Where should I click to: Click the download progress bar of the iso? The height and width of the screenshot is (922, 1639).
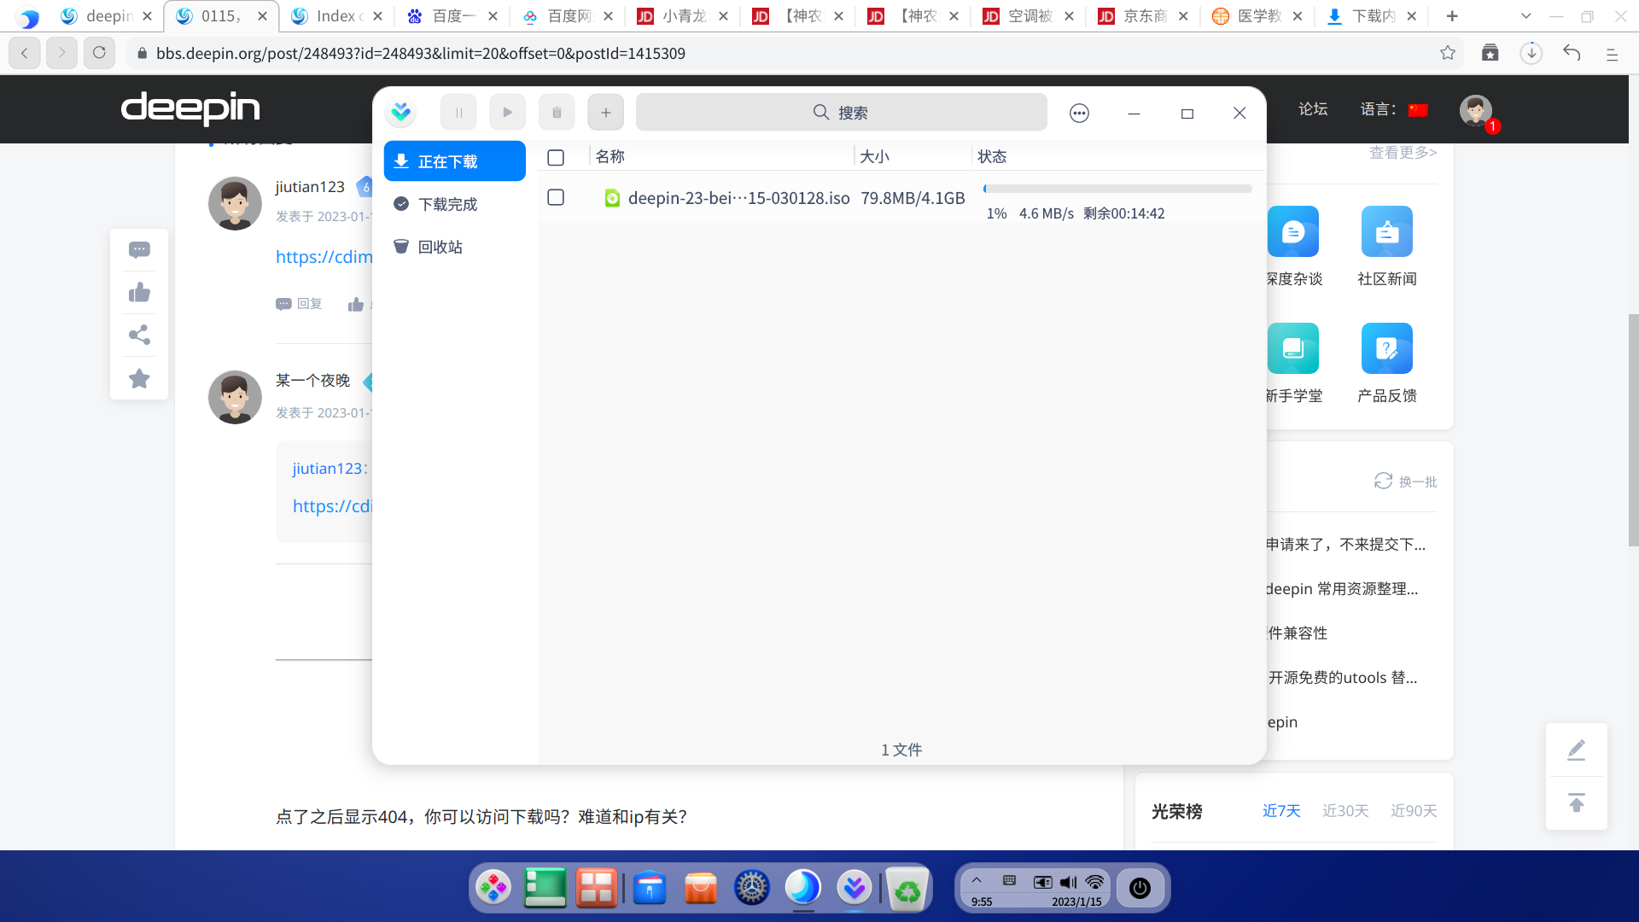pyautogui.click(x=1117, y=189)
